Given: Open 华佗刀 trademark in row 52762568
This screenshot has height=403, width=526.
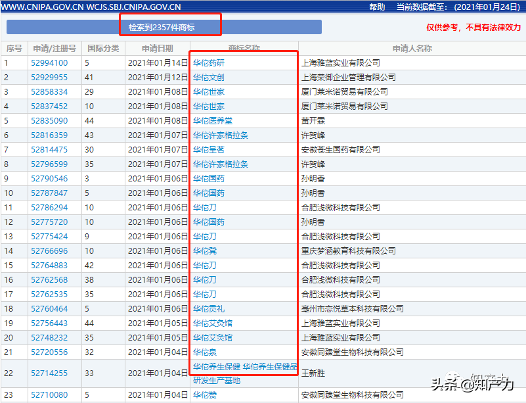Looking at the screenshot, I should point(205,279).
